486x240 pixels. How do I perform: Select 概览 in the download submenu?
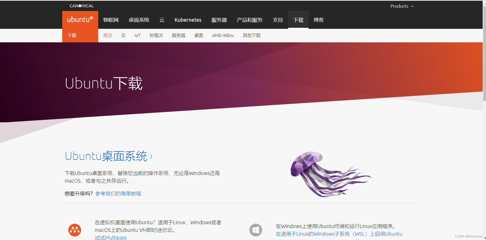coord(108,35)
